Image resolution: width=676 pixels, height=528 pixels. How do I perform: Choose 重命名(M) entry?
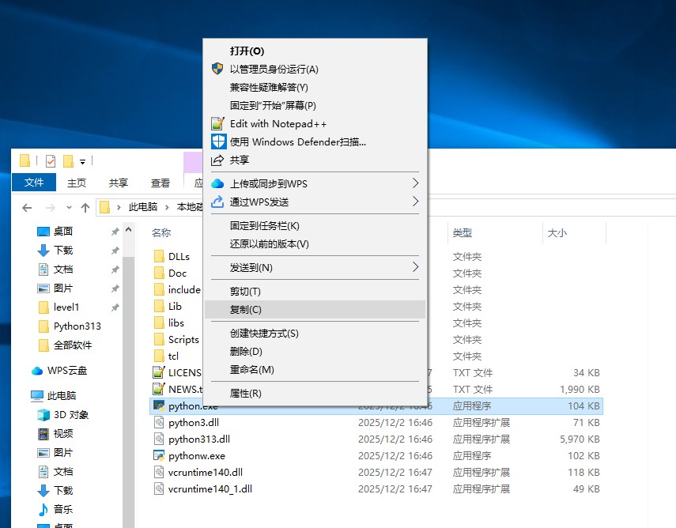[315, 369]
